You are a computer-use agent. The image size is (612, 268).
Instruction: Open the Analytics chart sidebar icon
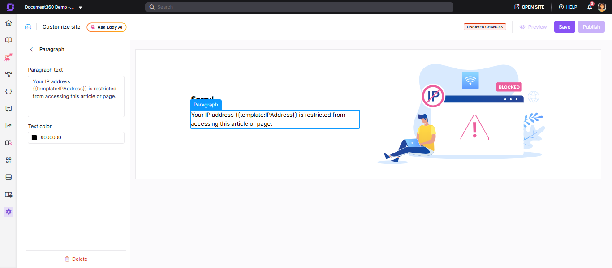(x=9, y=126)
